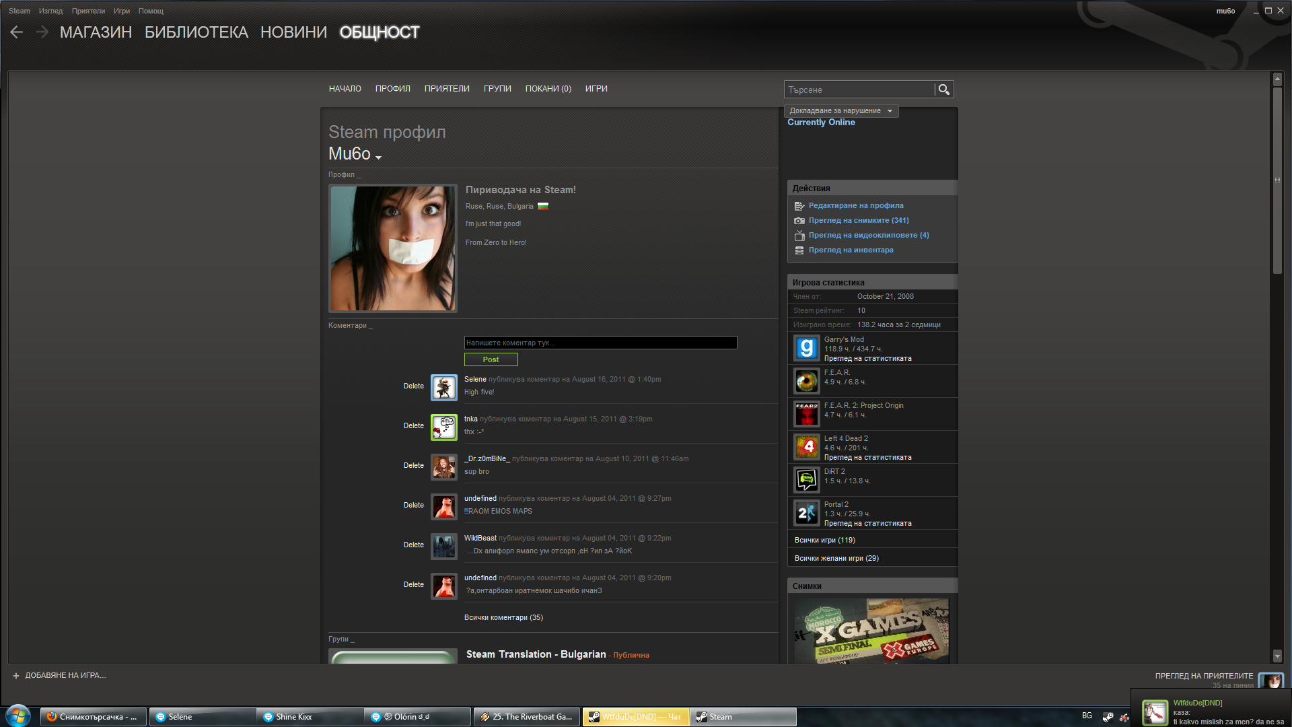Open DiRT 2 game icon
The image size is (1292, 727).
tap(806, 480)
